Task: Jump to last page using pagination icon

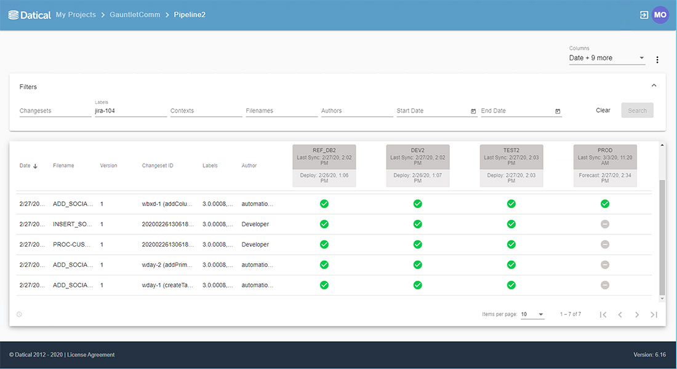Action: point(654,314)
